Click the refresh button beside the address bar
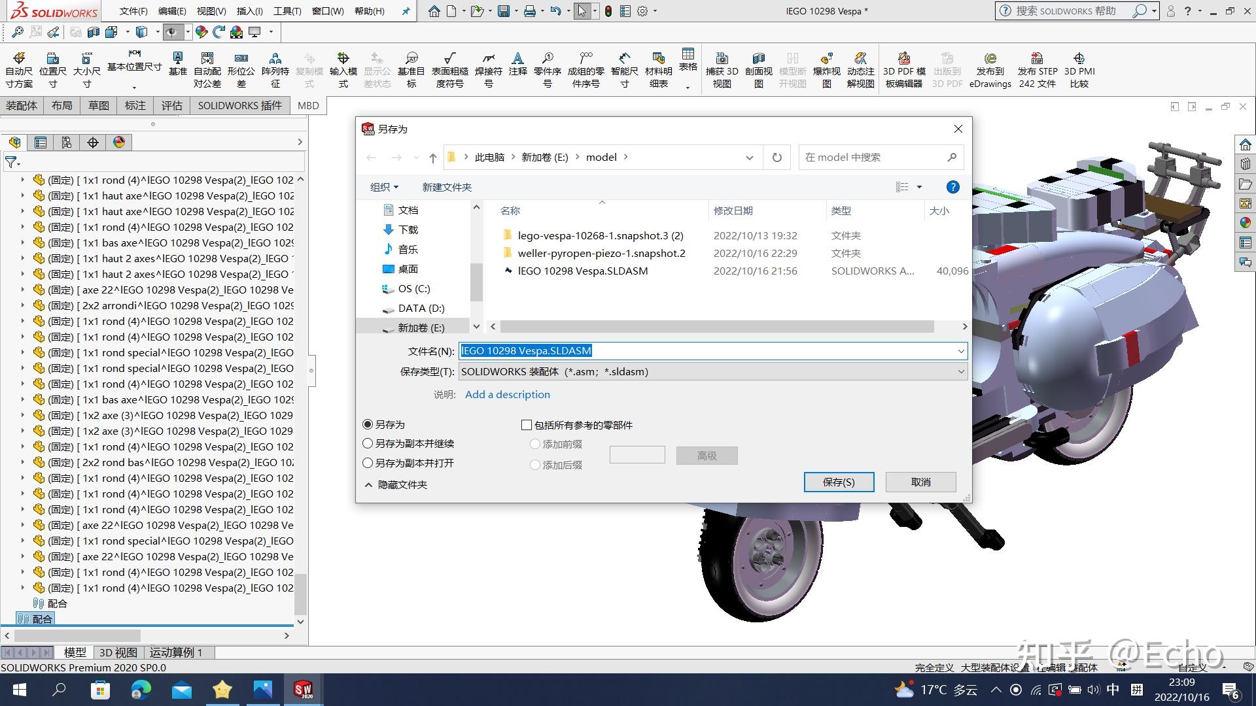Viewport: 1256px width, 706px height. tap(776, 158)
